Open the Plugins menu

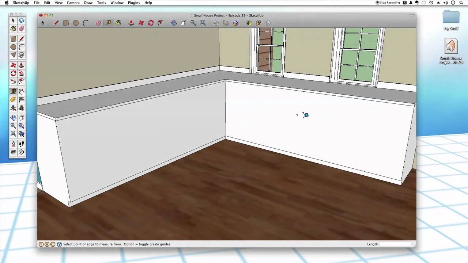coord(134,3)
